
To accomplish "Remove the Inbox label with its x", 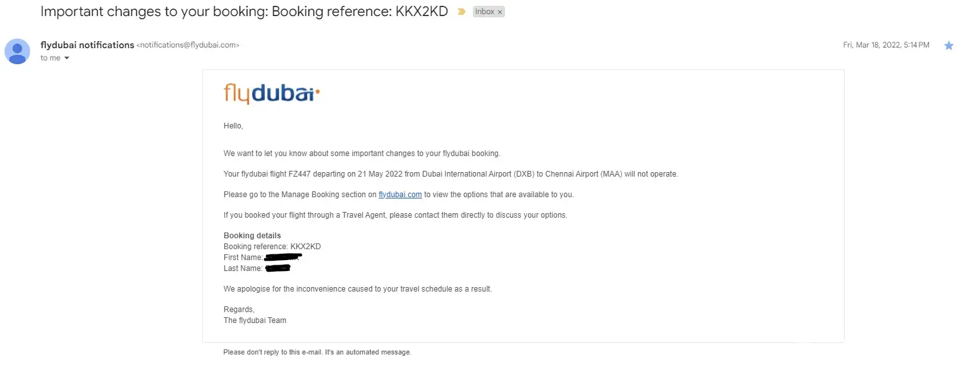I will [500, 12].
